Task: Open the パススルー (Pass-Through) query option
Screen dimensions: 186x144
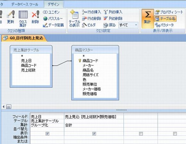Action: tap(53, 19)
